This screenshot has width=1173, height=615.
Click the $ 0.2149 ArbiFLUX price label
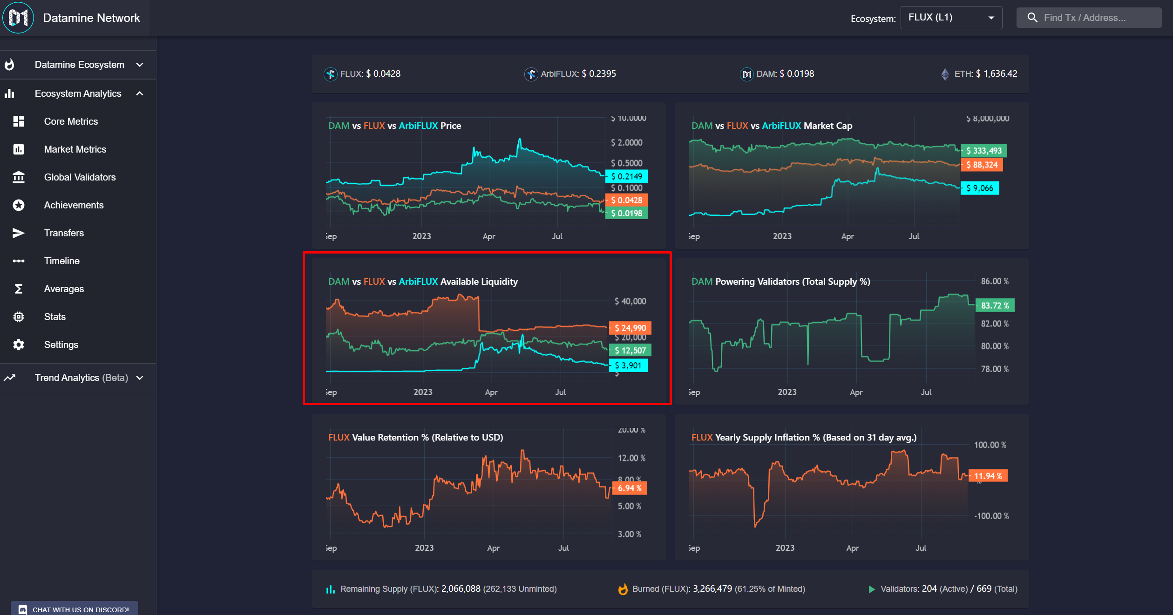point(626,176)
